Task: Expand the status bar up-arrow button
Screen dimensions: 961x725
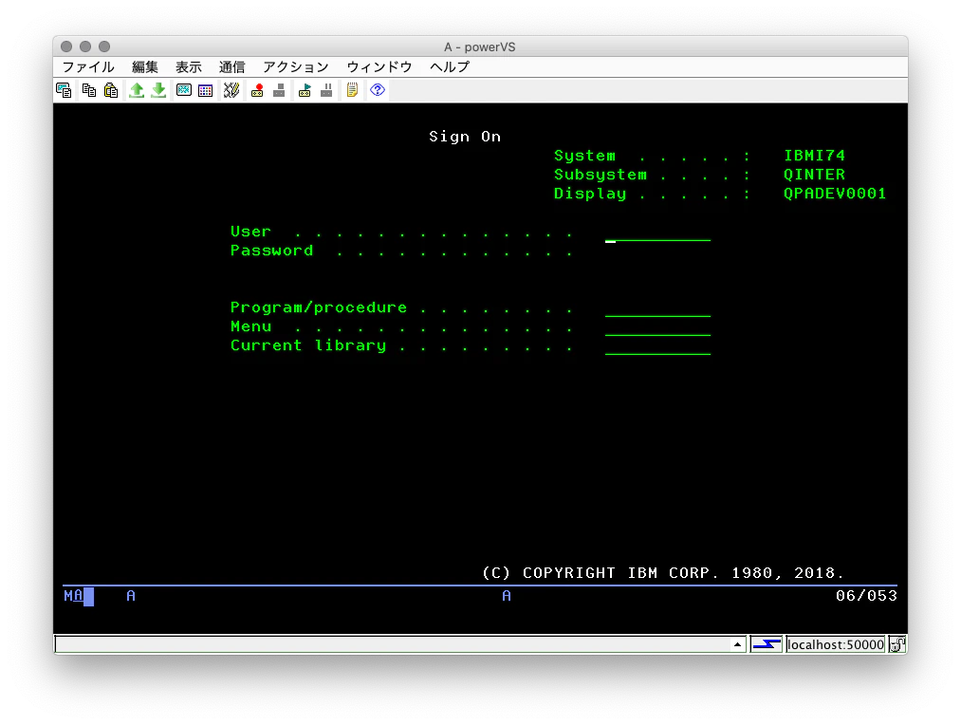Action: pyautogui.click(x=737, y=644)
